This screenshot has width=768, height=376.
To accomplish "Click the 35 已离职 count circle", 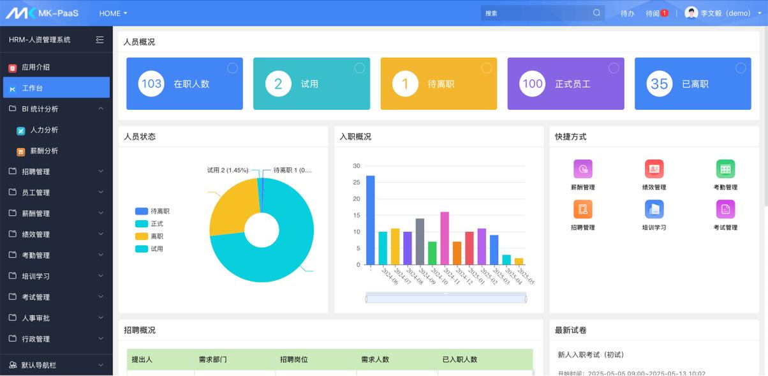I will tap(660, 84).
